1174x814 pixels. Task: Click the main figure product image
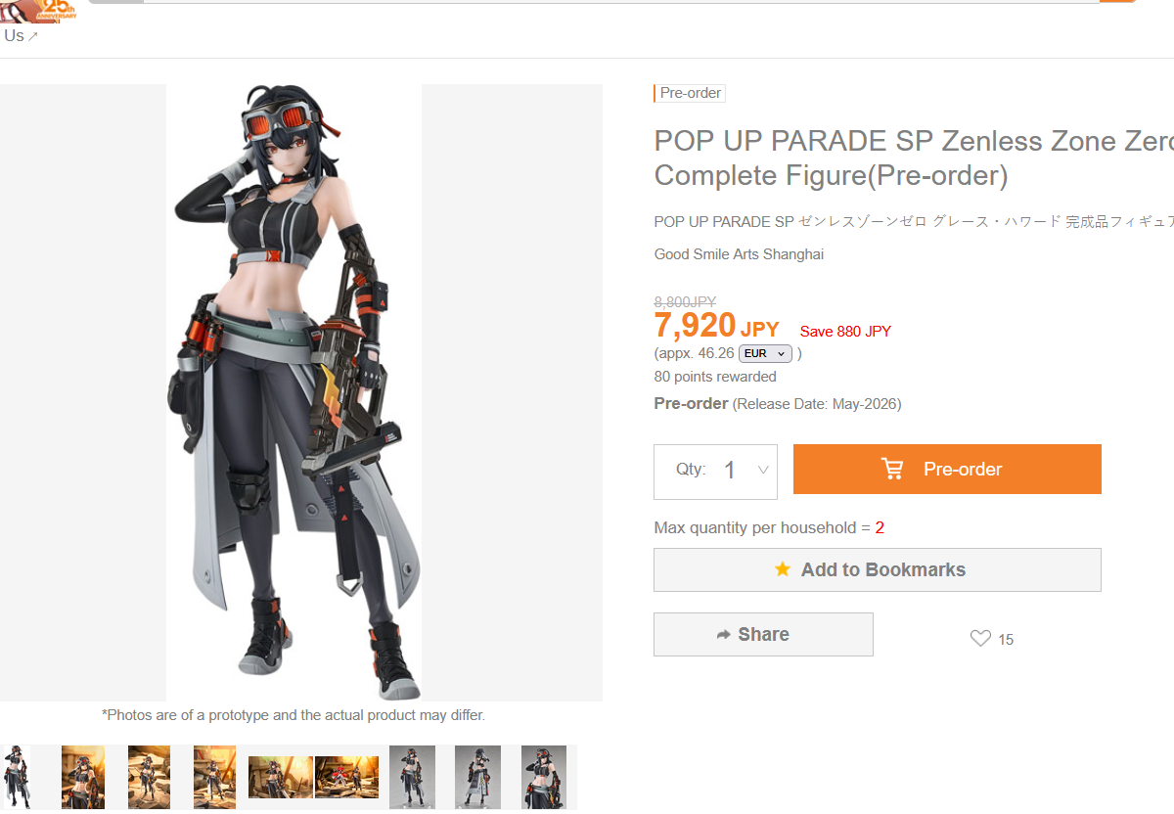tap(293, 392)
